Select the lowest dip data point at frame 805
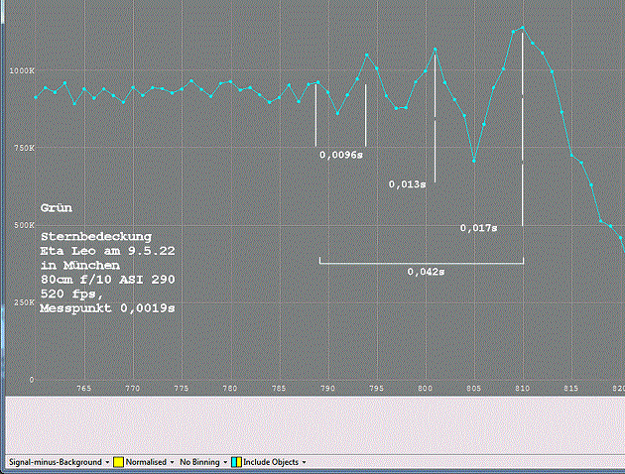Viewport: 625px width, 474px height. click(x=474, y=160)
